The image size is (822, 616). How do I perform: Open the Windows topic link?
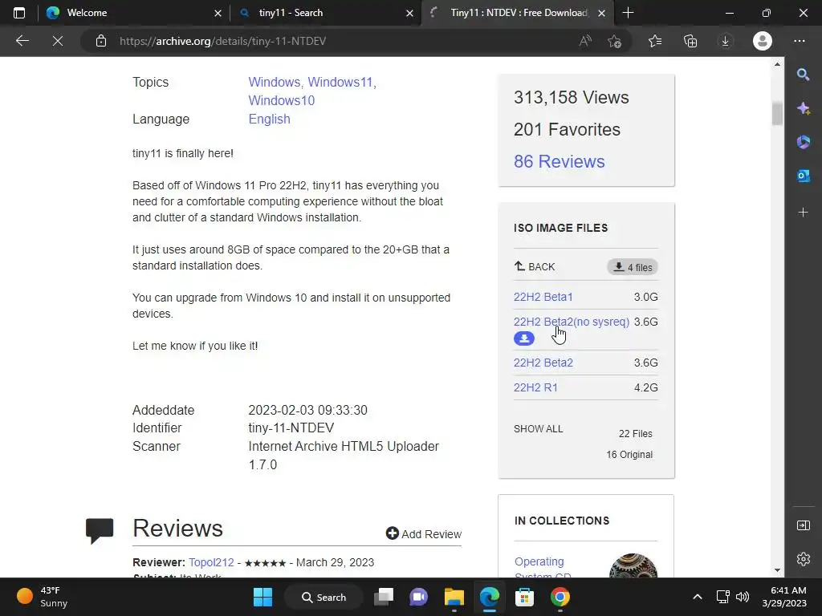[275, 83]
